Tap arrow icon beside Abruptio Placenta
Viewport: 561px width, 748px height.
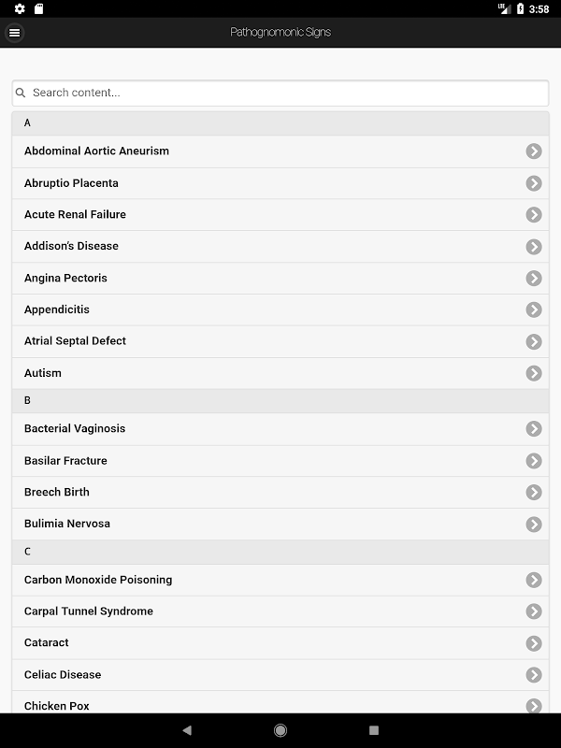pos(534,183)
